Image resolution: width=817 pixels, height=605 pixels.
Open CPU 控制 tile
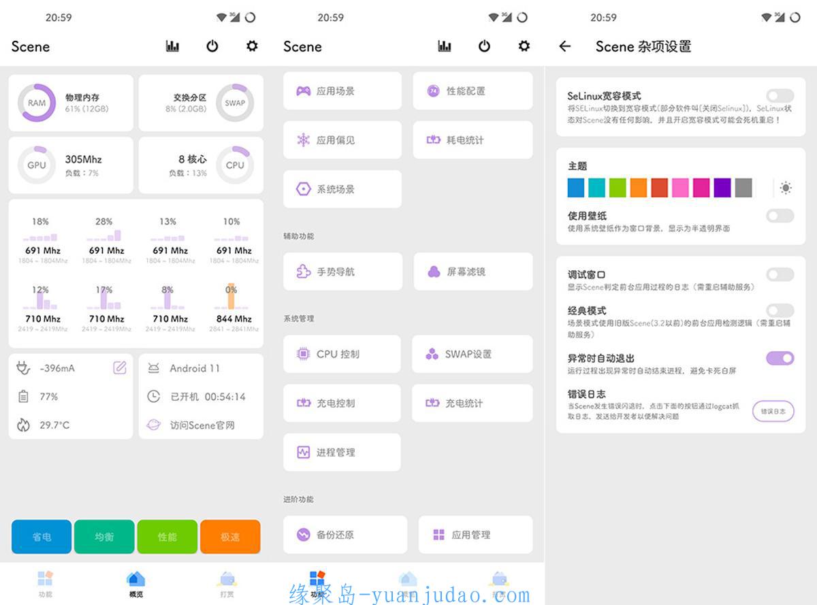[342, 354]
